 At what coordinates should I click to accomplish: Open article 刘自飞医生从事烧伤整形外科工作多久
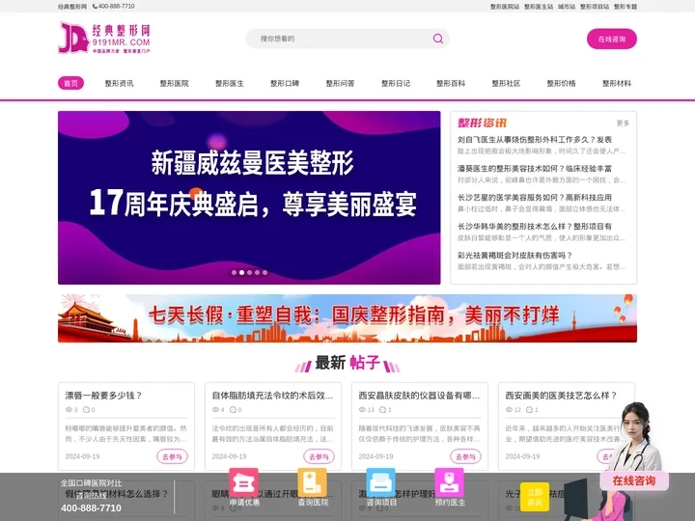click(x=535, y=140)
